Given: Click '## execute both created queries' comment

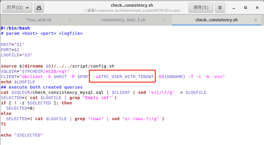Looking at the screenshot, I should tap(42, 87).
